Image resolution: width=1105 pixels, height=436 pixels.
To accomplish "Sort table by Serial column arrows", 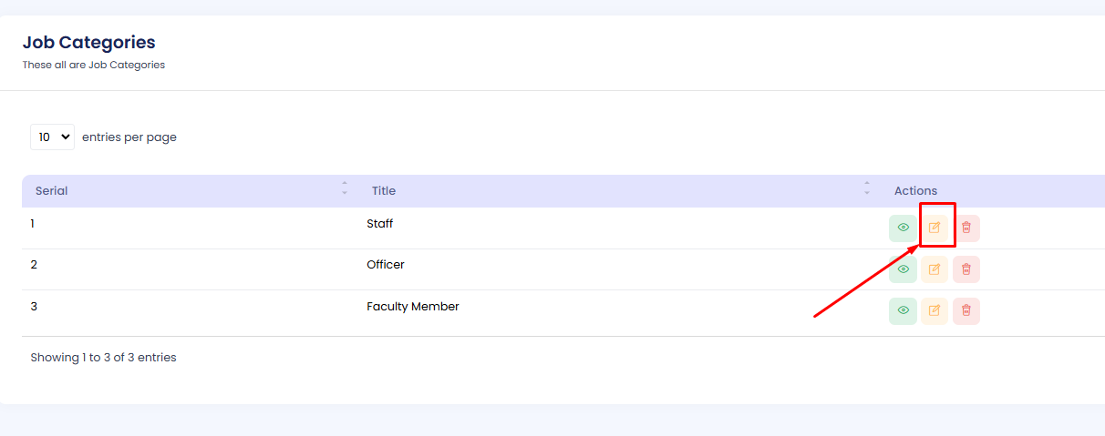I will (x=345, y=188).
